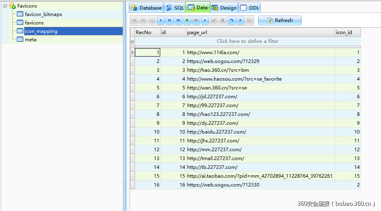Click the refresh data curved arrow icon
The height and width of the screenshot is (211, 381).
click(x=232, y=20)
